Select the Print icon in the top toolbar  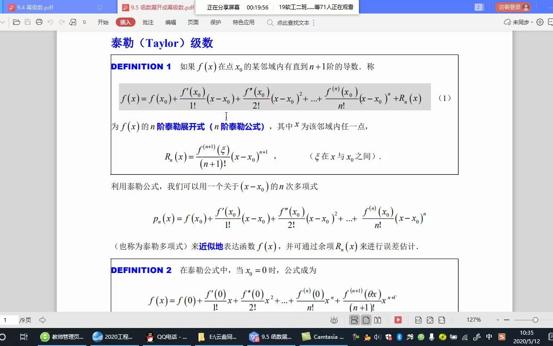pyautogui.click(x=40, y=22)
